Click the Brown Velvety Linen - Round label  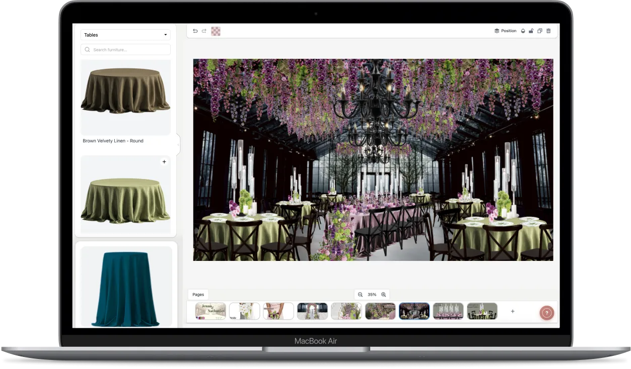click(x=113, y=141)
